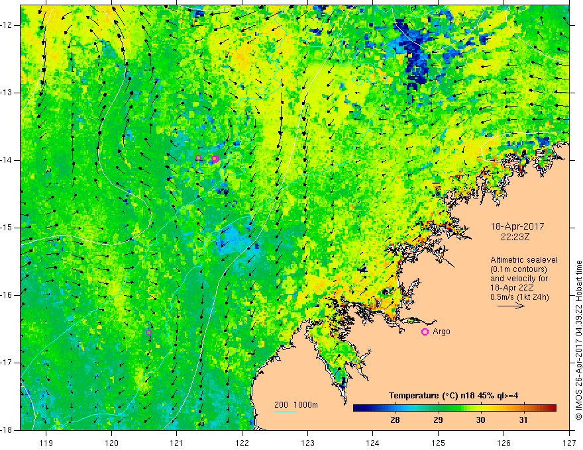Click the 'Argo' legend label
The width and height of the screenshot is (583, 450).
coord(441,332)
